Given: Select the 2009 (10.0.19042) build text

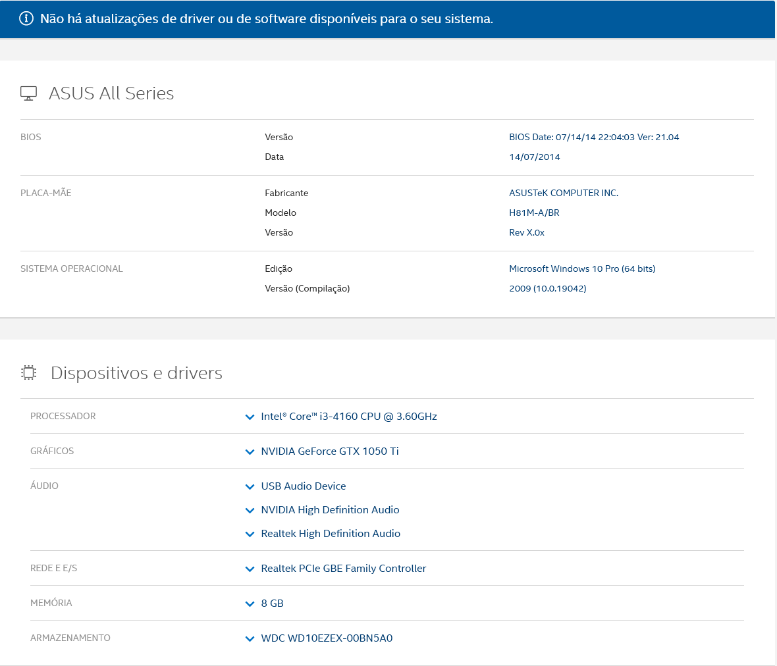Looking at the screenshot, I should pyautogui.click(x=548, y=289).
